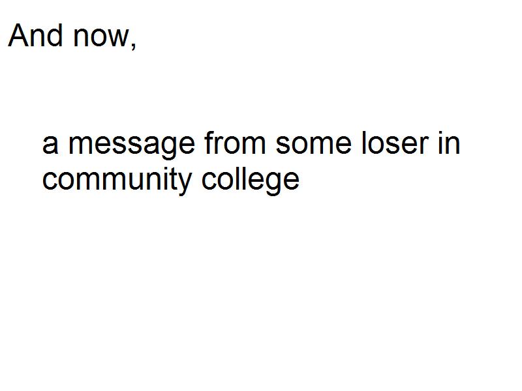The height and width of the screenshot is (391, 522).
Task: Click the capital "A" in "And"
Action: coord(18,35)
